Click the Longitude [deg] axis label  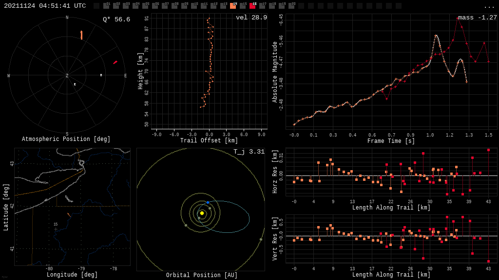click(x=72, y=275)
